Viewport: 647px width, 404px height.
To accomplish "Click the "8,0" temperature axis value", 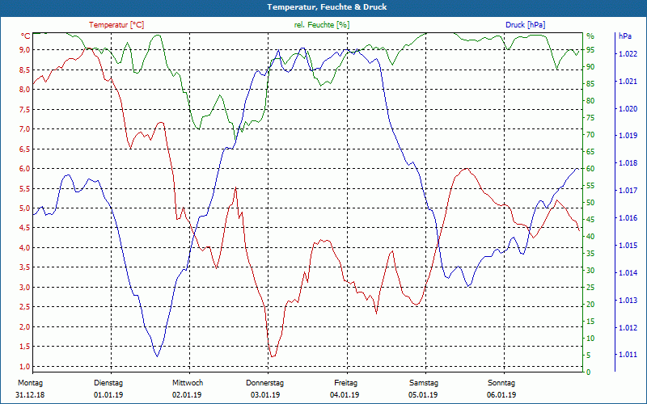I will coord(25,90).
